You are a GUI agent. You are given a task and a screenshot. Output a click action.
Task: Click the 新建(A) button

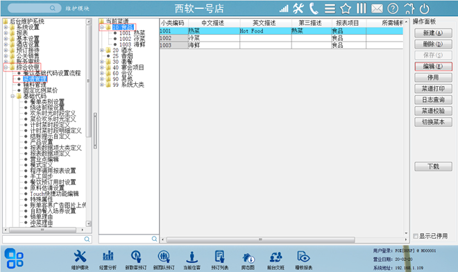pyautogui.click(x=433, y=33)
